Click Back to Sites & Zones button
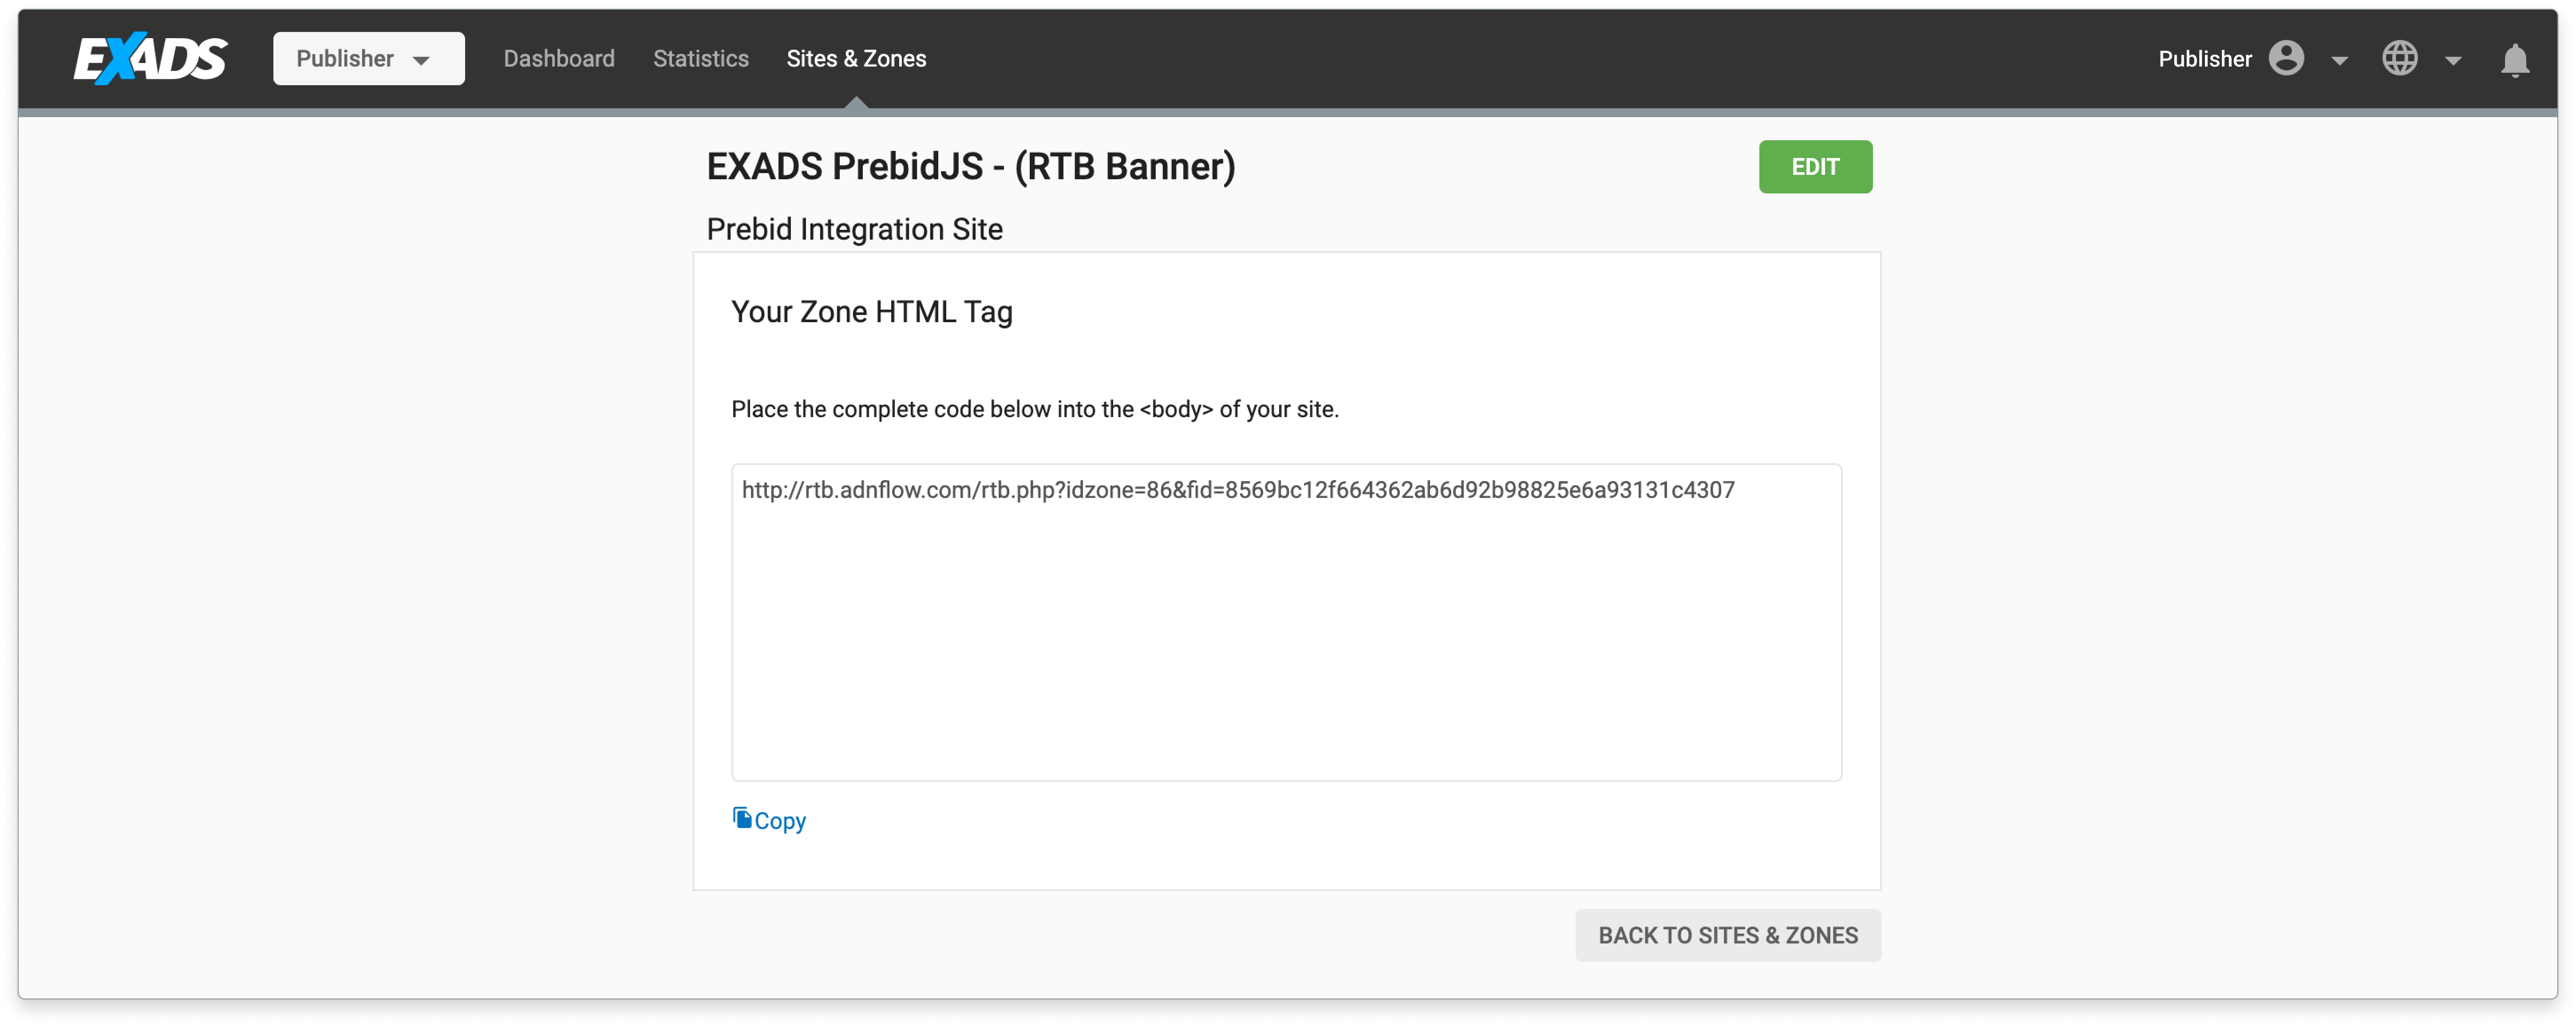This screenshot has height=1026, width=2576. tap(1727, 935)
